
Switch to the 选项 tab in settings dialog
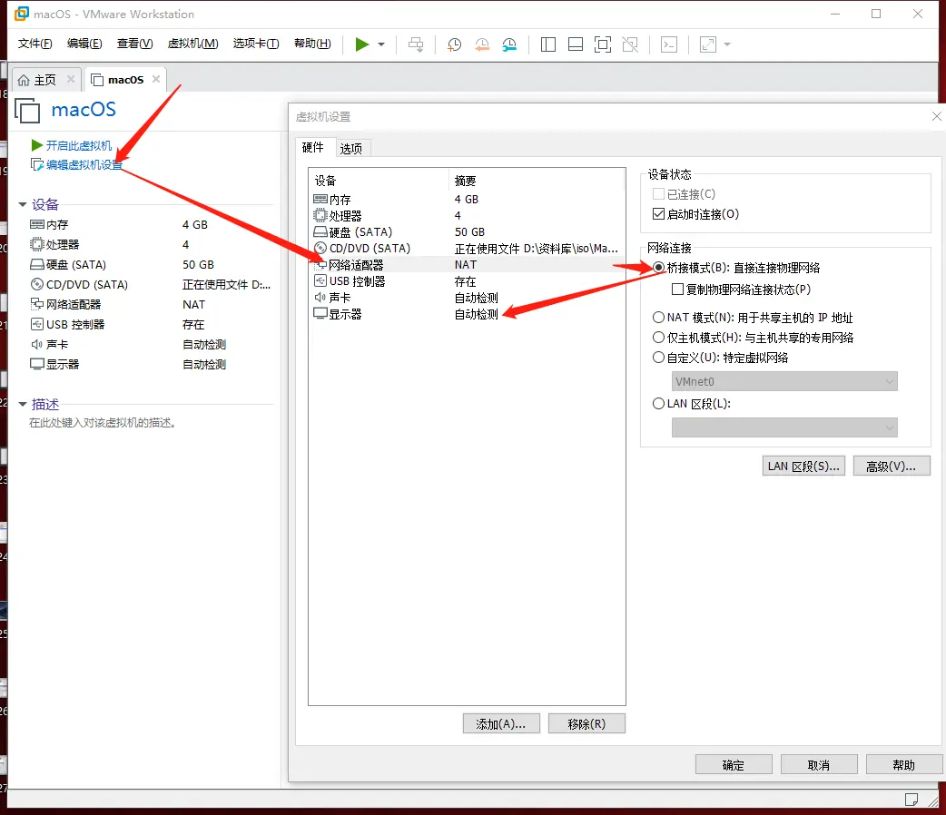[351, 149]
